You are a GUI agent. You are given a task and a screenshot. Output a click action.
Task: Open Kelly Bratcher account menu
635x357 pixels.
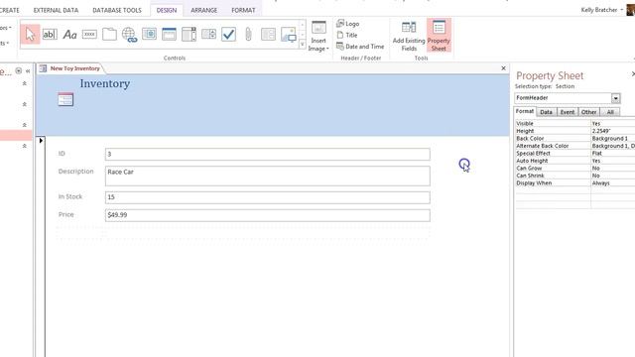pyautogui.click(x=602, y=10)
